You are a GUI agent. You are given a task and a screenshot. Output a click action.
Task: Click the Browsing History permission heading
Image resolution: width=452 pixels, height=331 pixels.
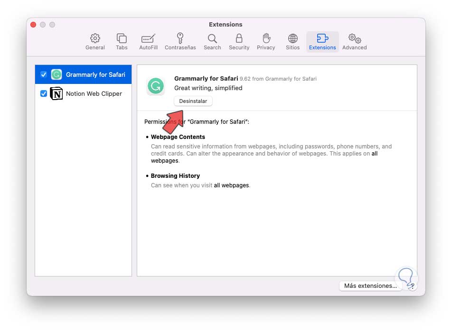[175, 176]
